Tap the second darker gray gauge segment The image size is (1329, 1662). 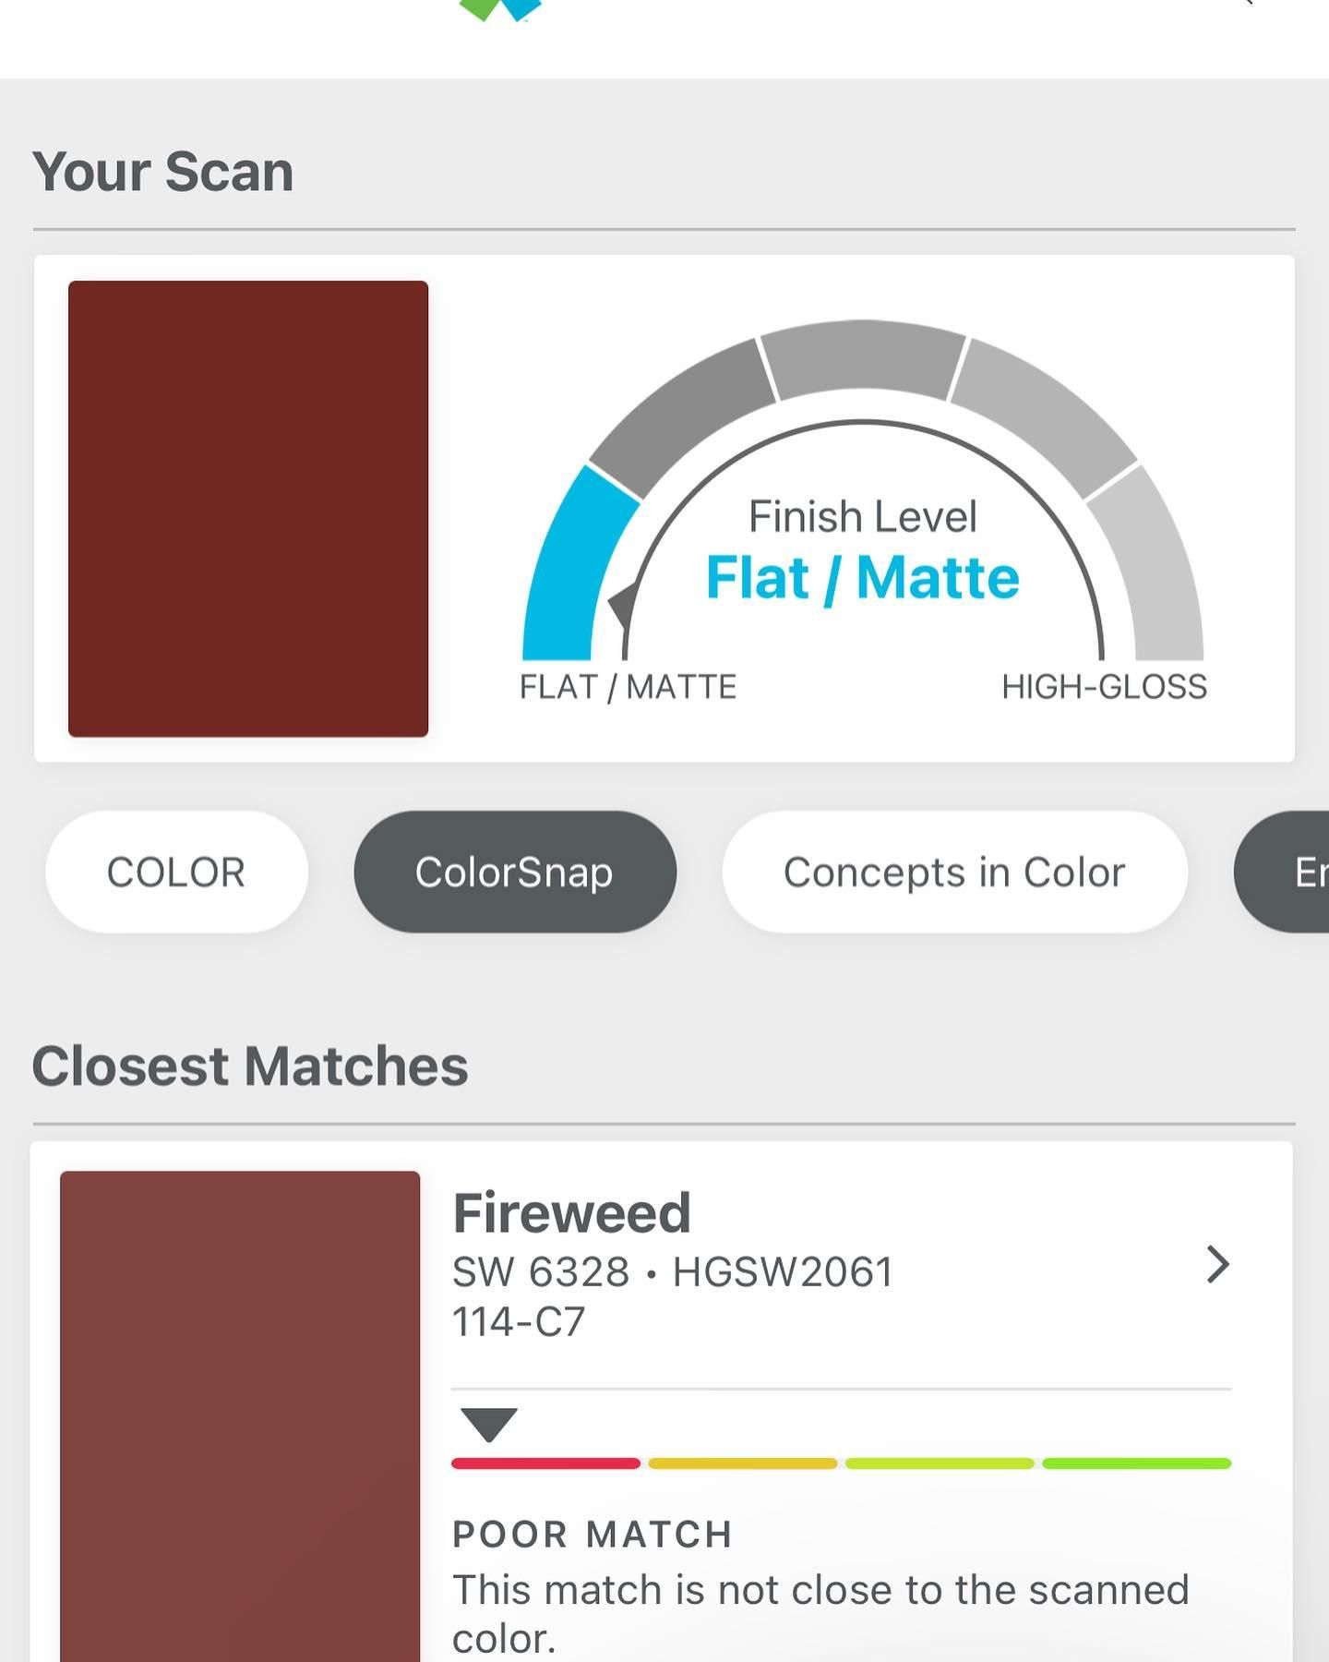[683, 415]
